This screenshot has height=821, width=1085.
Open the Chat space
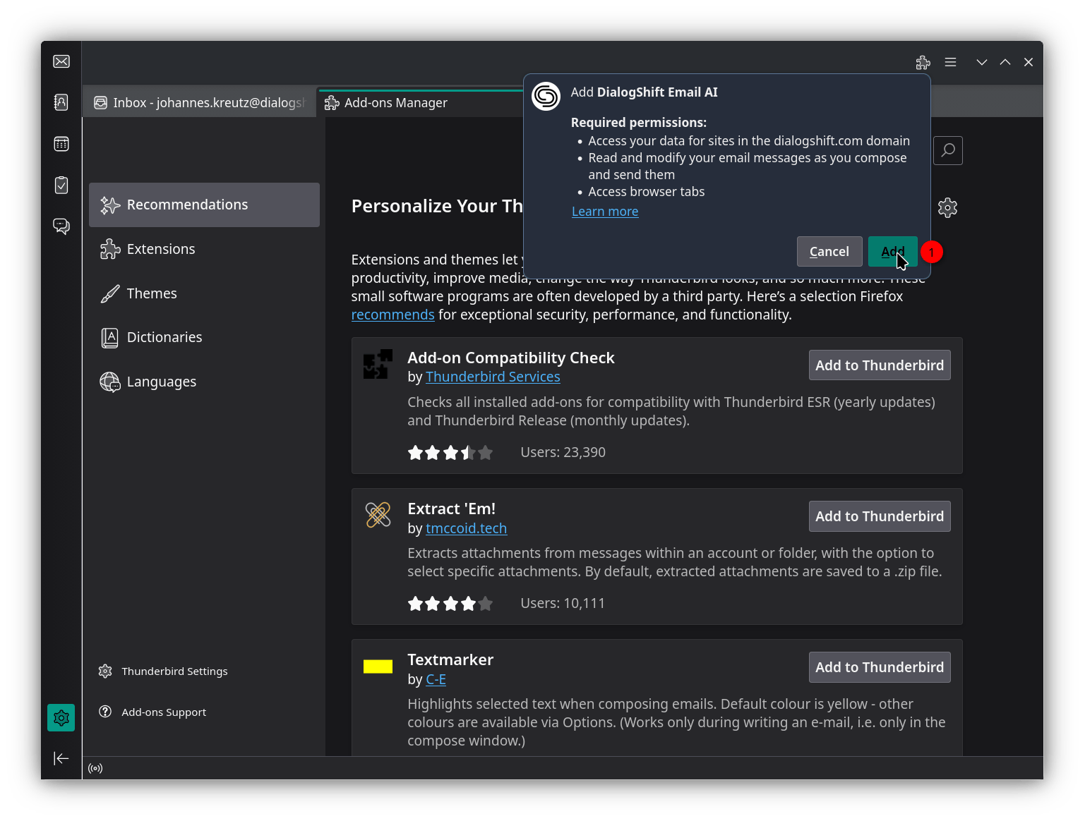coord(61,226)
